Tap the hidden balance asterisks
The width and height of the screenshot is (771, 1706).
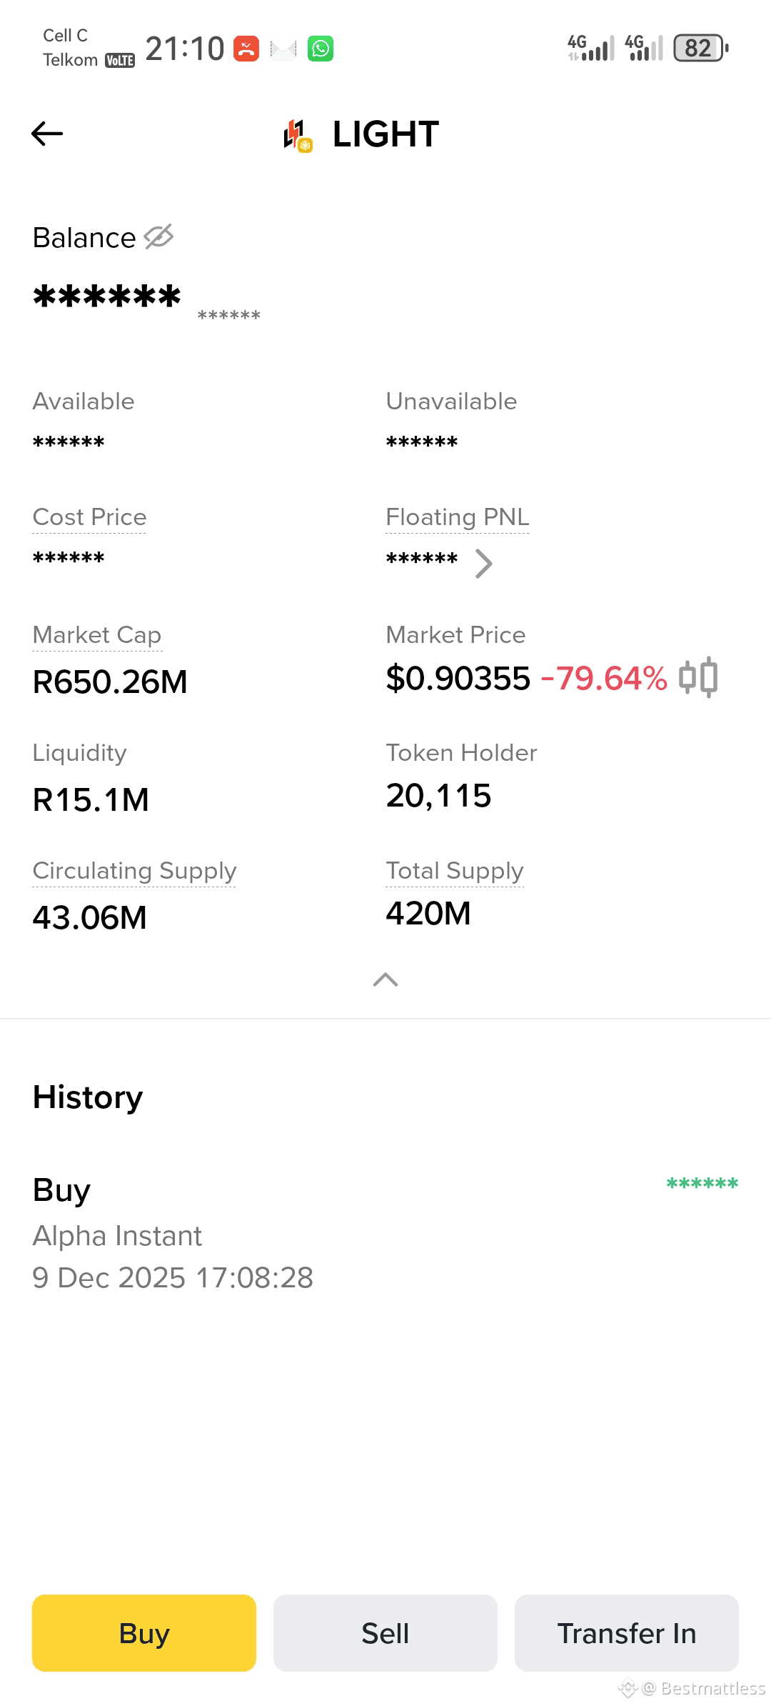107,296
